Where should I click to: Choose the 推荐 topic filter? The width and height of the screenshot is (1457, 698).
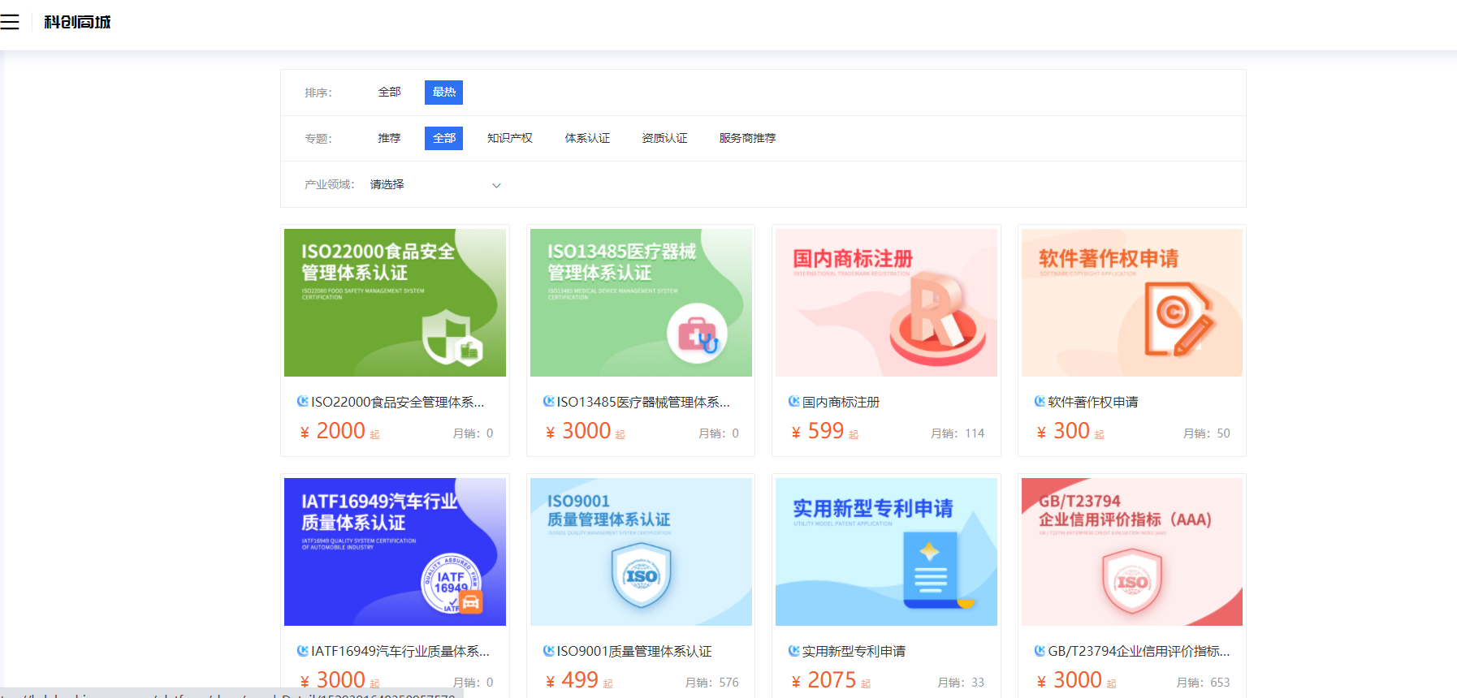point(389,138)
